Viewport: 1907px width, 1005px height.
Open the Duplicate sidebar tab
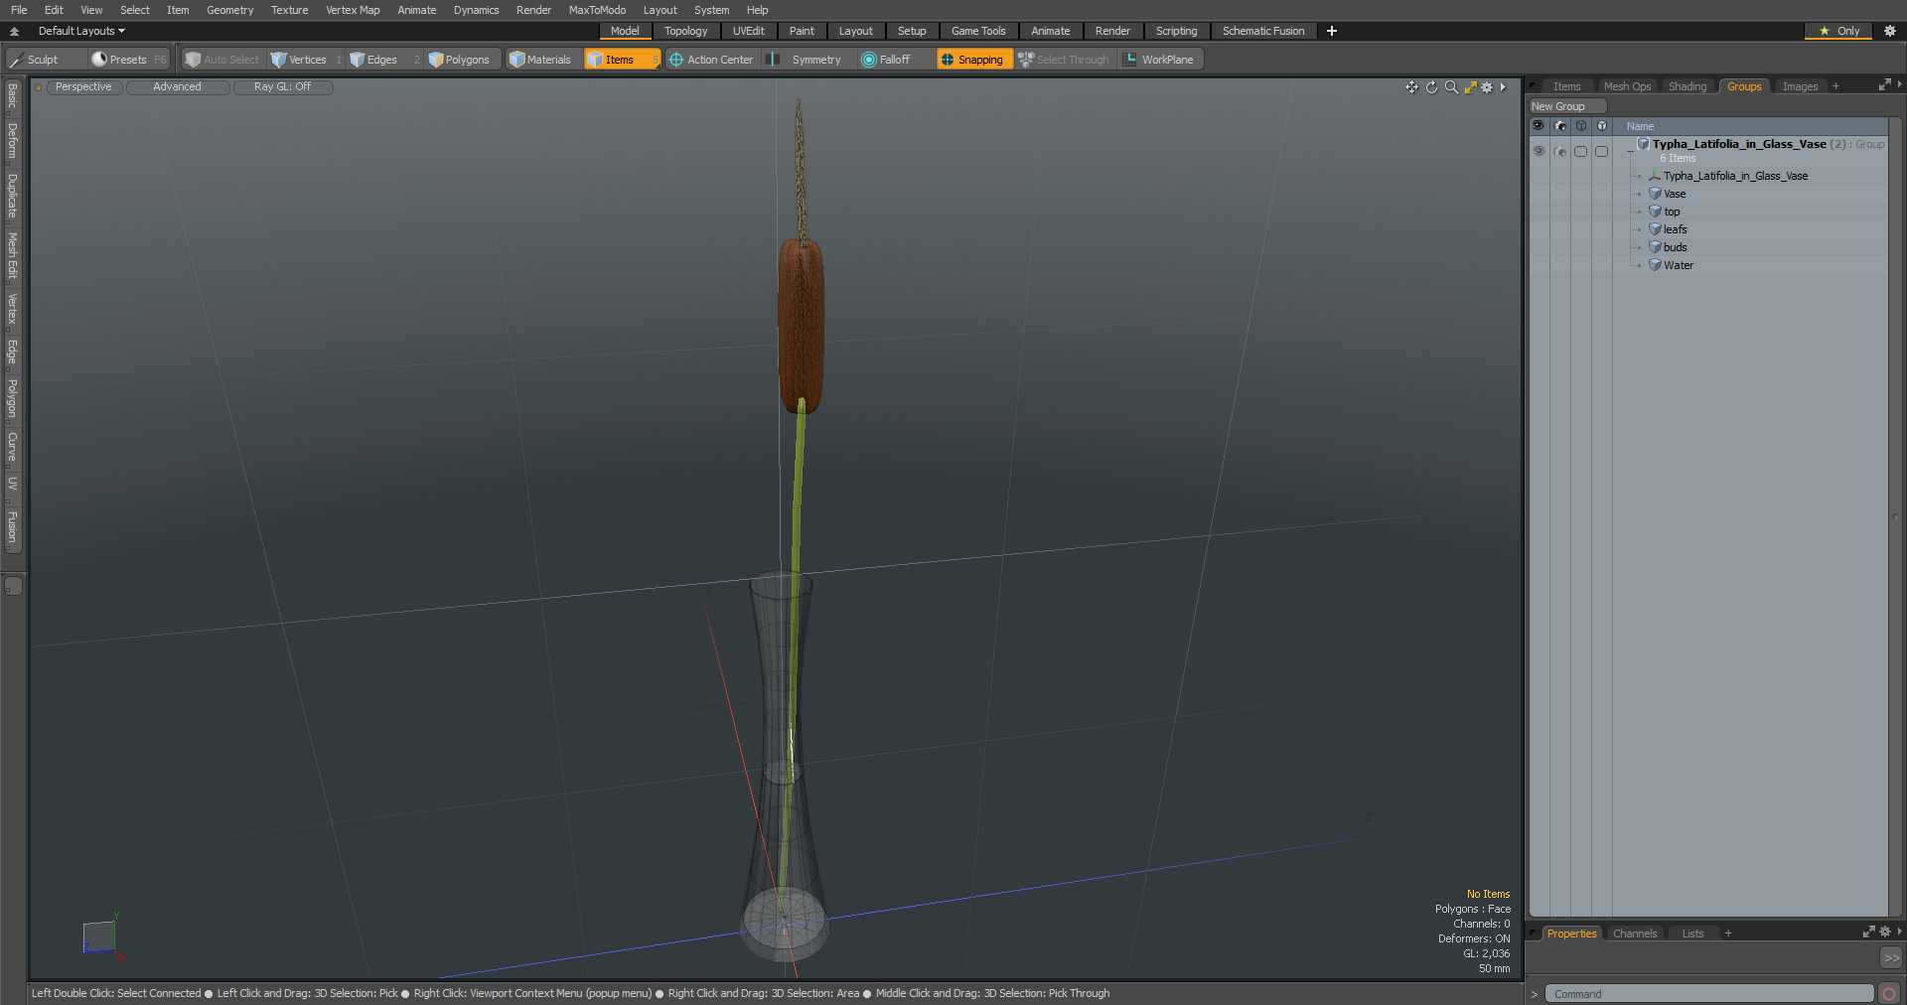(12, 196)
